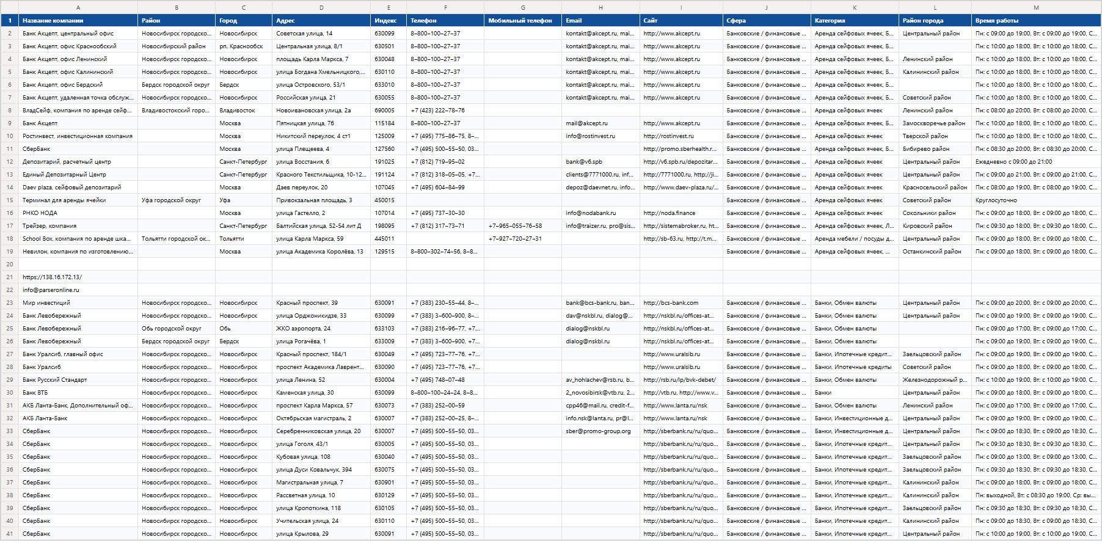Select row 41 by its row number
The height and width of the screenshot is (551, 1102).
(10, 534)
